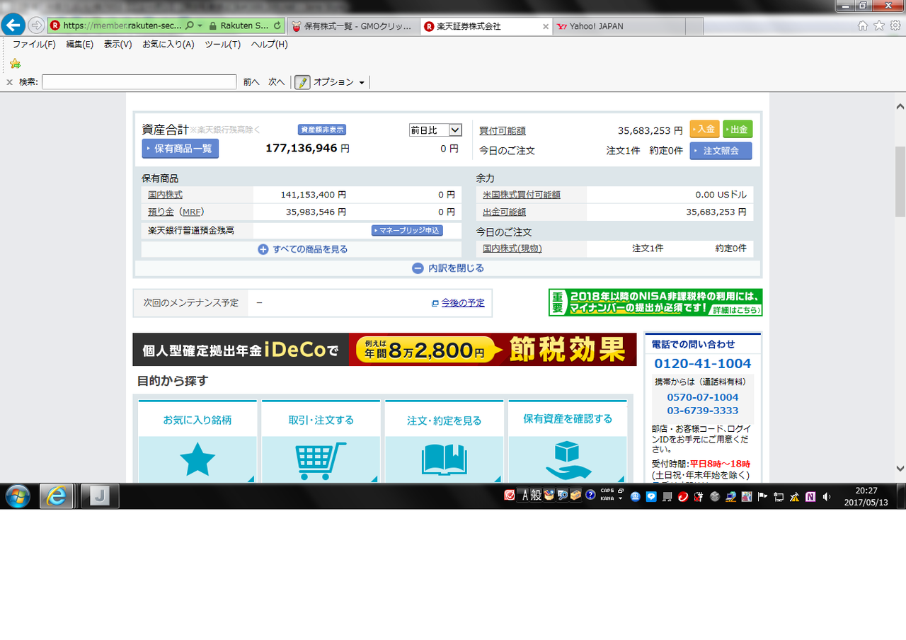This screenshot has width=906, height=640.
Task: Click the IME 般 conversion mode icon
Action: (536, 496)
